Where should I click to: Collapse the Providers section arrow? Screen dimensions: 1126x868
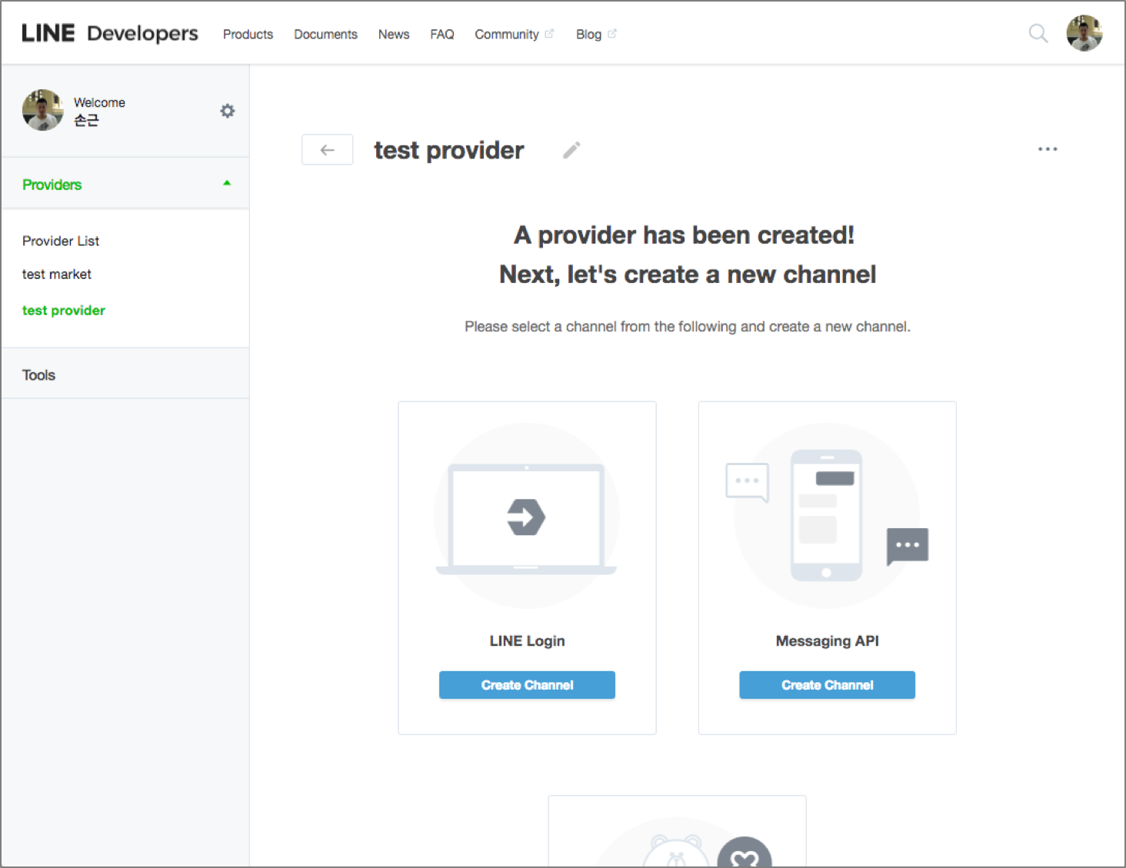227,183
